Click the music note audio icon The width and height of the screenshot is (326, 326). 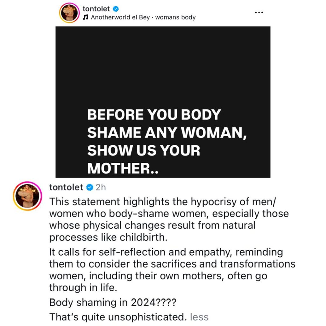(x=85, y=18)
